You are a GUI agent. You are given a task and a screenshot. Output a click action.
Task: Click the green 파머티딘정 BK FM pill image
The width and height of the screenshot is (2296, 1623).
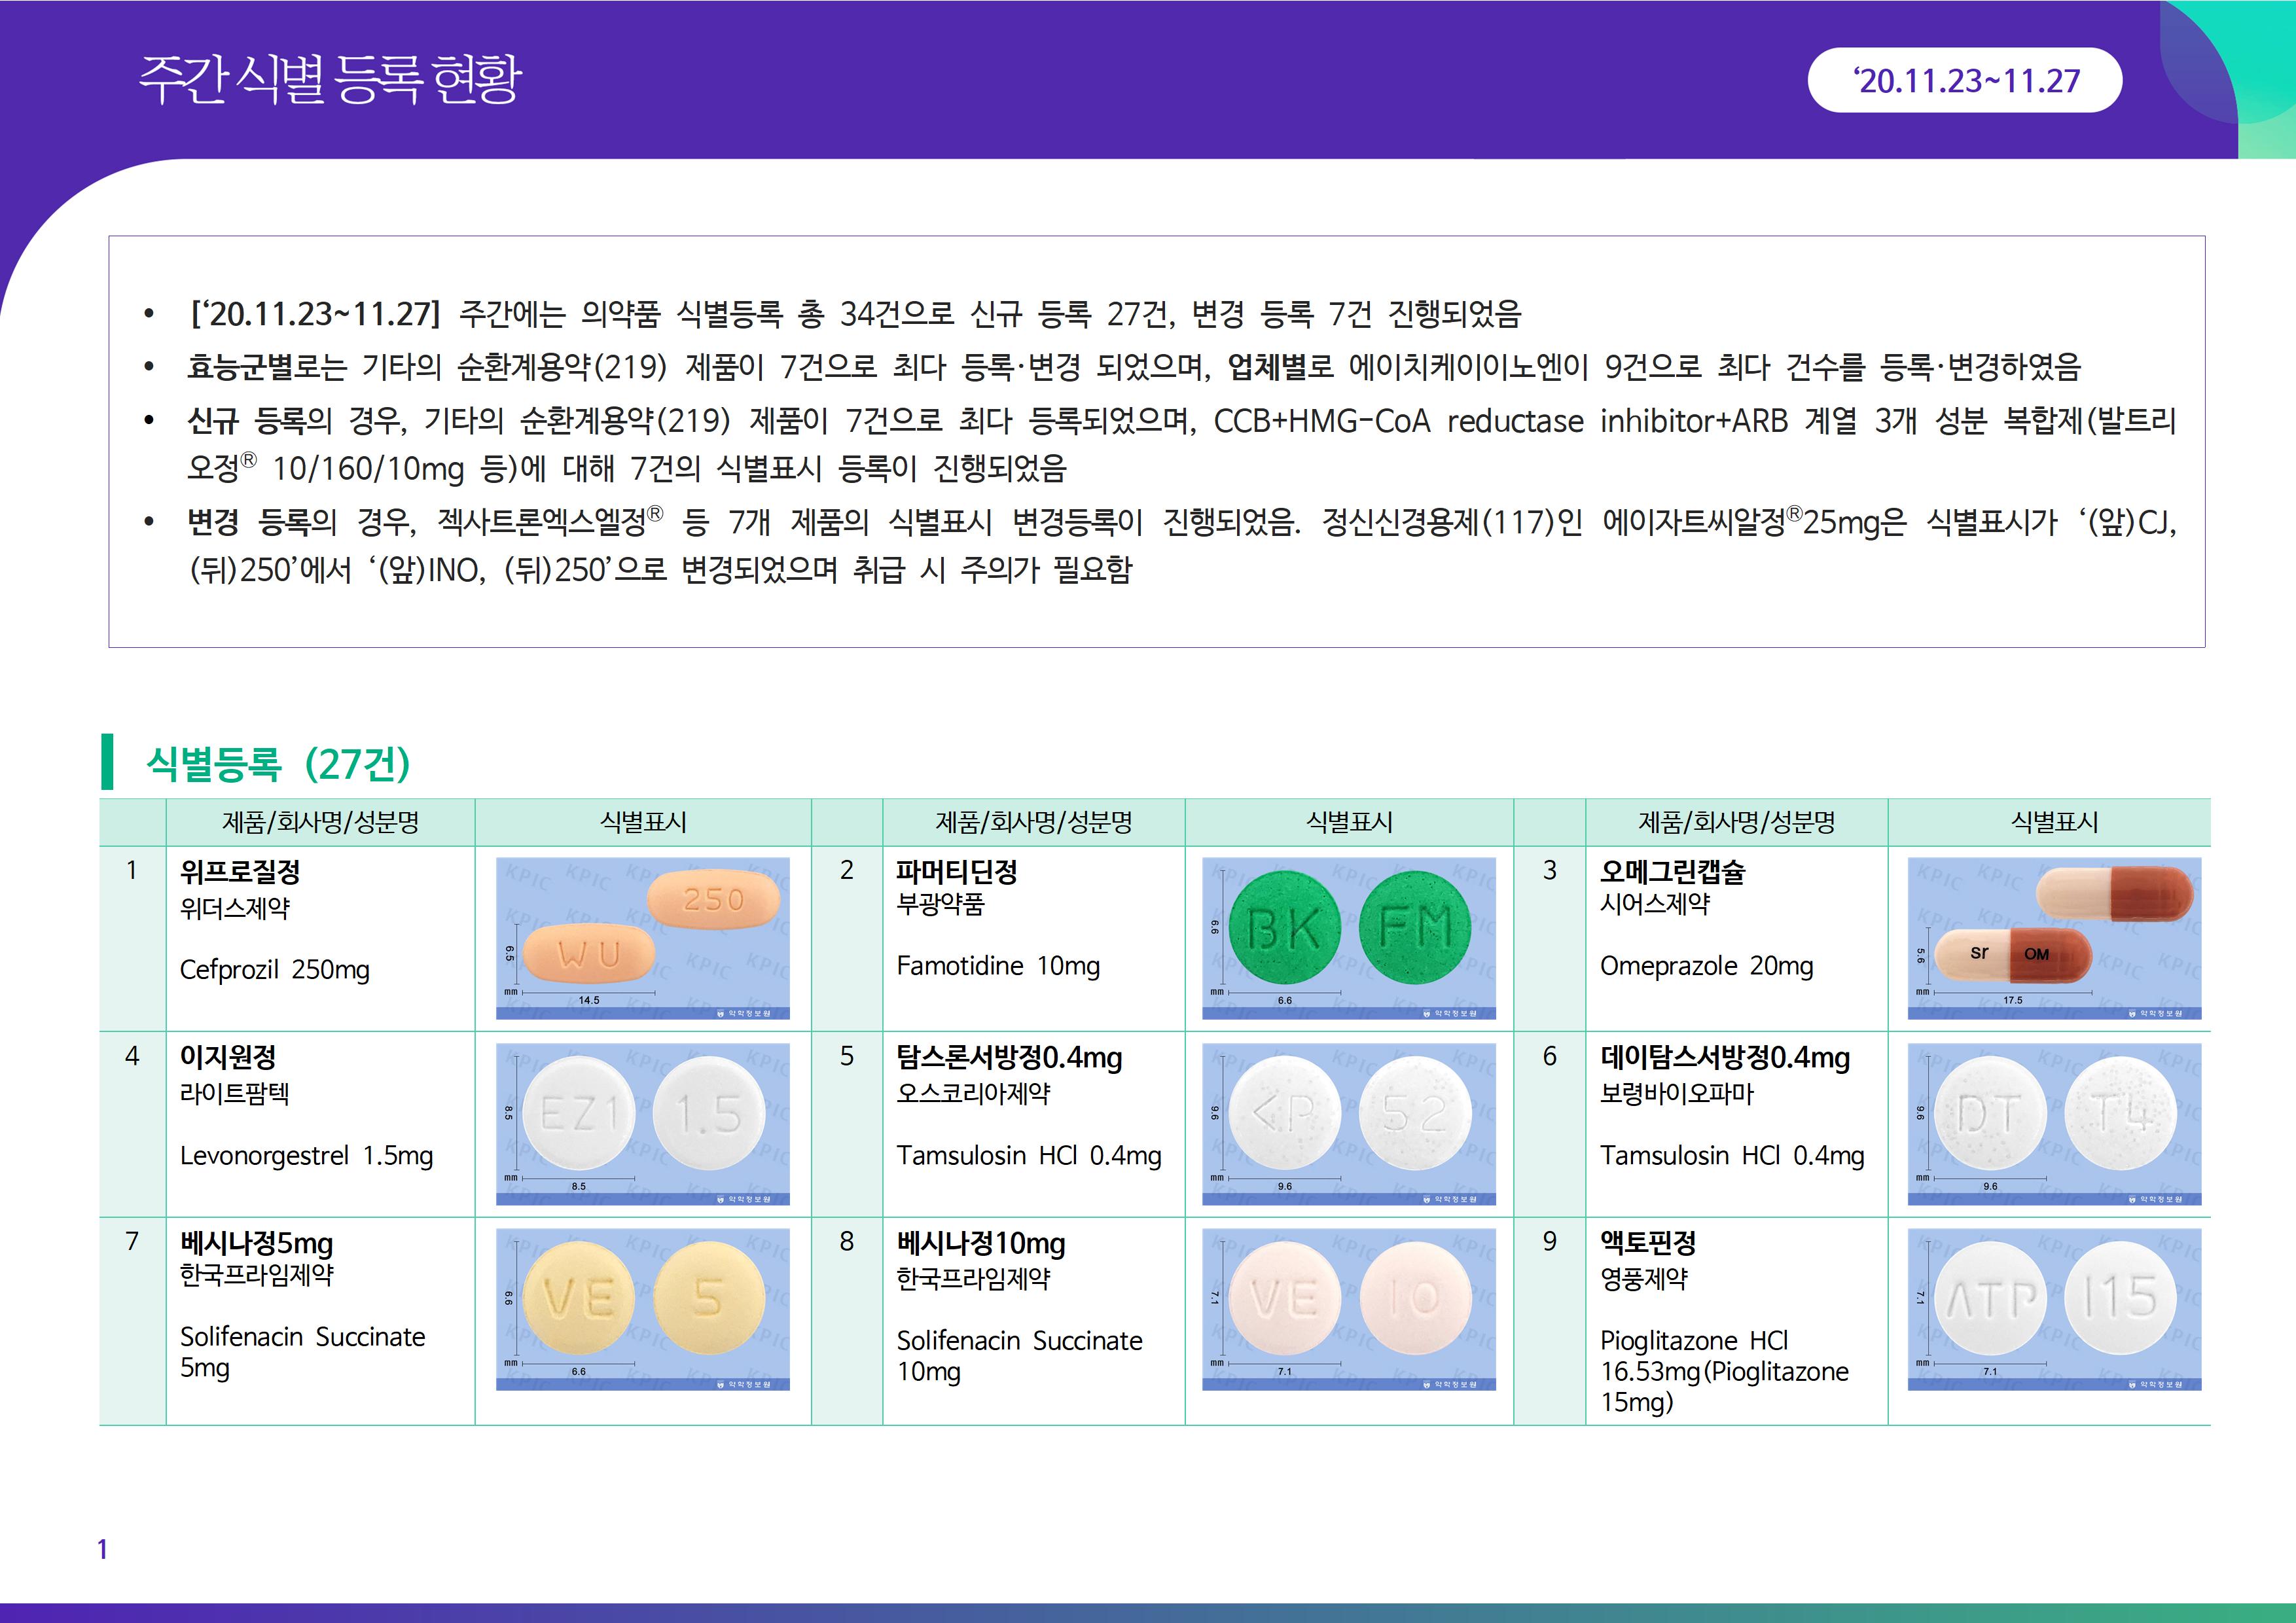(1348, 937)
